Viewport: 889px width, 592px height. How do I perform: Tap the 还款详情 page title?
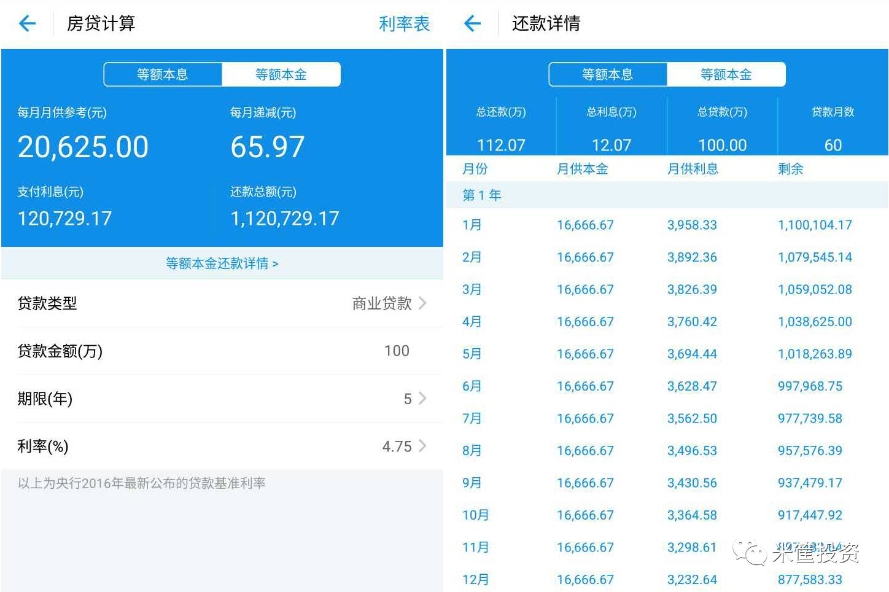click(546, 23)
